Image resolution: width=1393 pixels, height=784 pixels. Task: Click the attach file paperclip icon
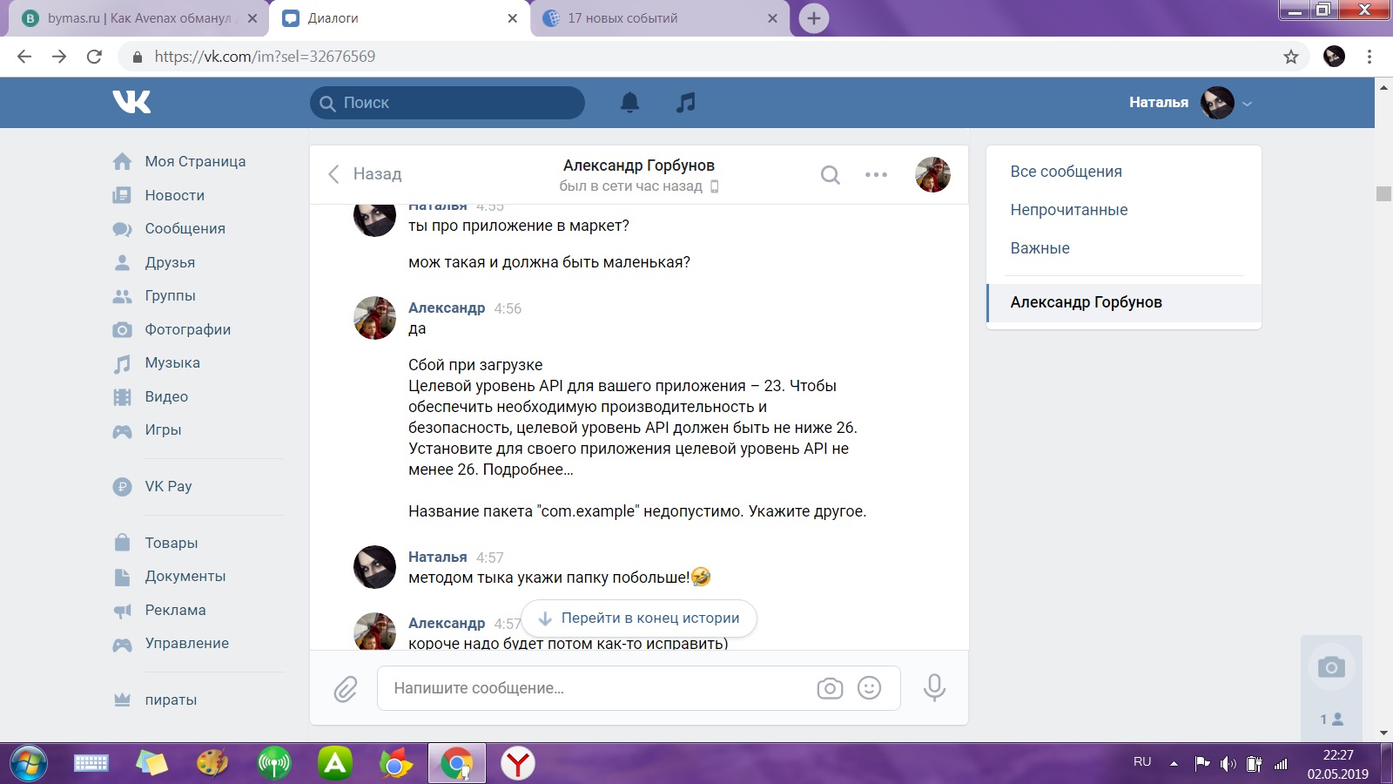tap(346, 689)
